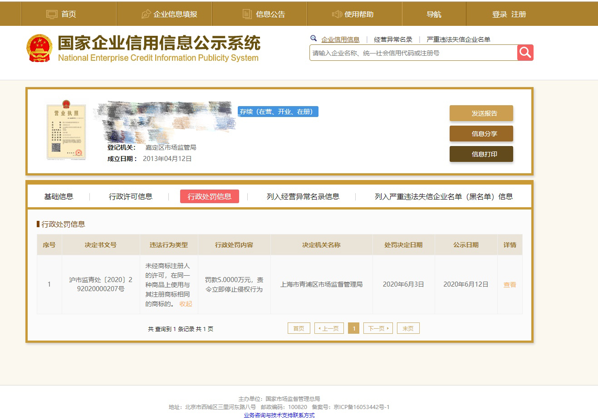This screenshot has height=419, width=598.
Task: Switch to the 列入经营异常名录信息 tab
Action: (x=303, y=196)
